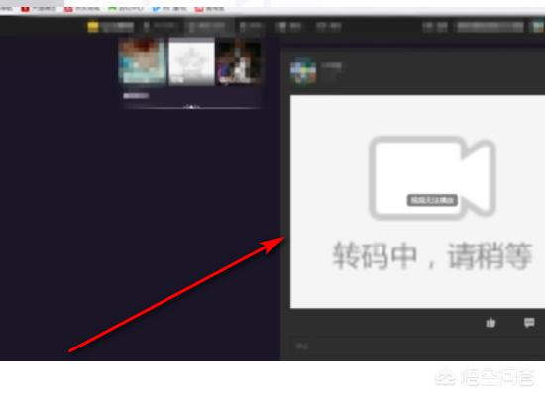
Task: Click the wide search field at the top right
Action: point(490,27)
